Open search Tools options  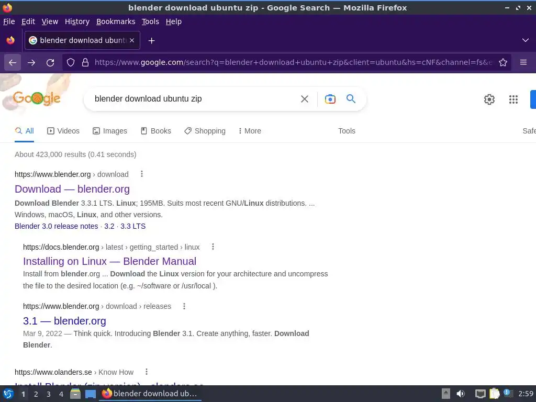pyautogui.click(x=347, y=131)
